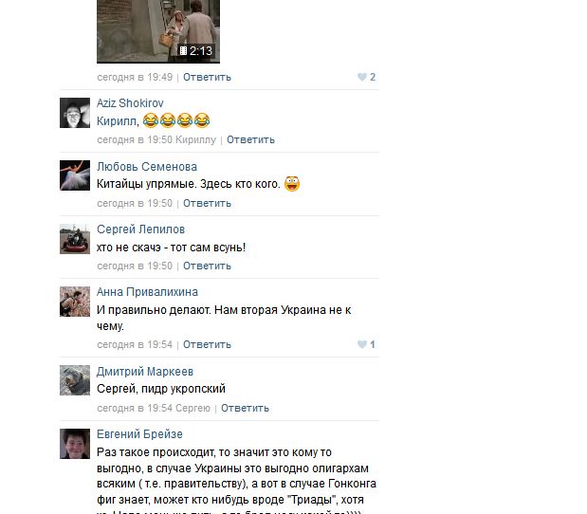Reply to Сергей Лепилов's comment
The width and height of the screenshot is (587, 514).
[207, 266]
